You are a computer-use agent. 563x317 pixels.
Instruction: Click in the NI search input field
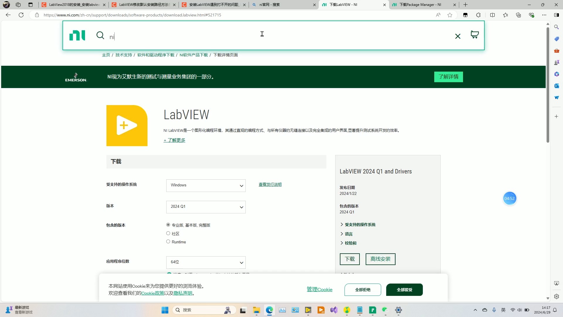tap(279, 37)
